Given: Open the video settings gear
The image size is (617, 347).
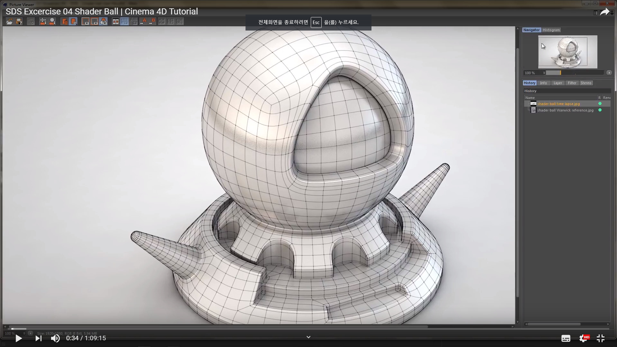Looking at the screenshot, I should click(x=584, y=338).
